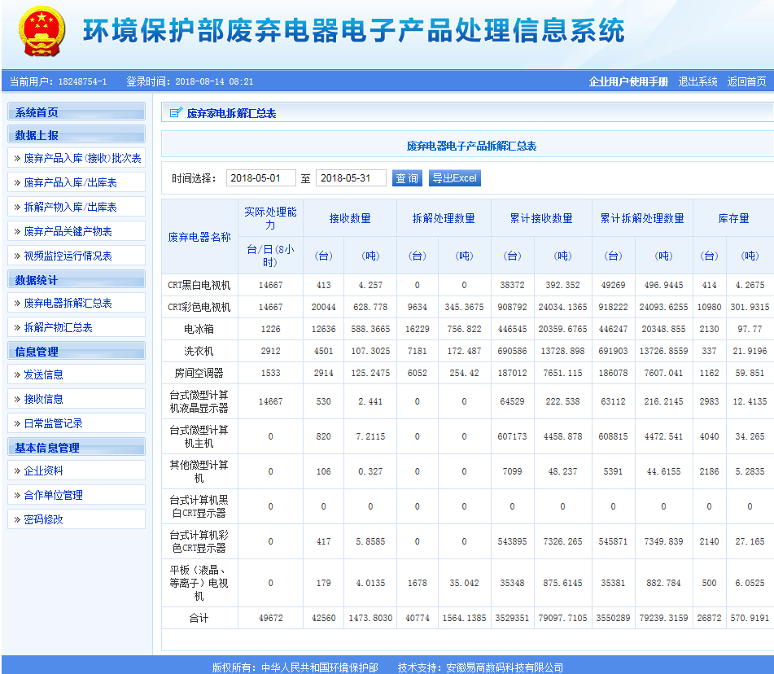Open 企业用户使用手册 link
This screenshot has height=674, width=774.
(x=628, y=81)
